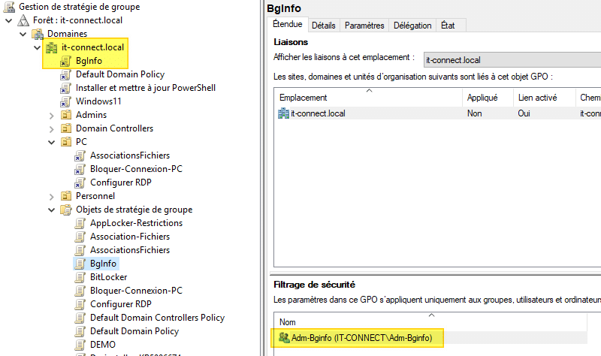Expand the Domain Controllers OU
This screenshot has height=356, width=601.
51,128
